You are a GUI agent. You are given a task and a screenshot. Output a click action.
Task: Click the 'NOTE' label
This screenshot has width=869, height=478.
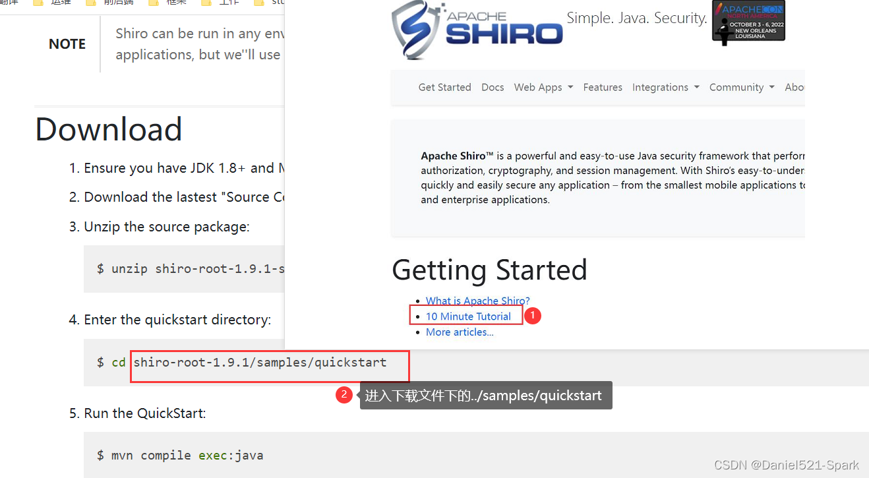pos(67,44)
